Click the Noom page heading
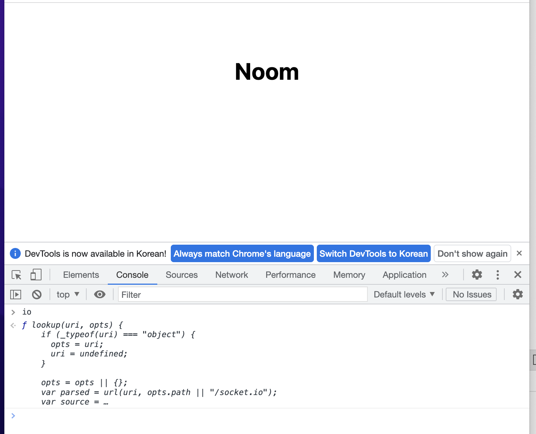536x434 pixels. tap(267, 72)
